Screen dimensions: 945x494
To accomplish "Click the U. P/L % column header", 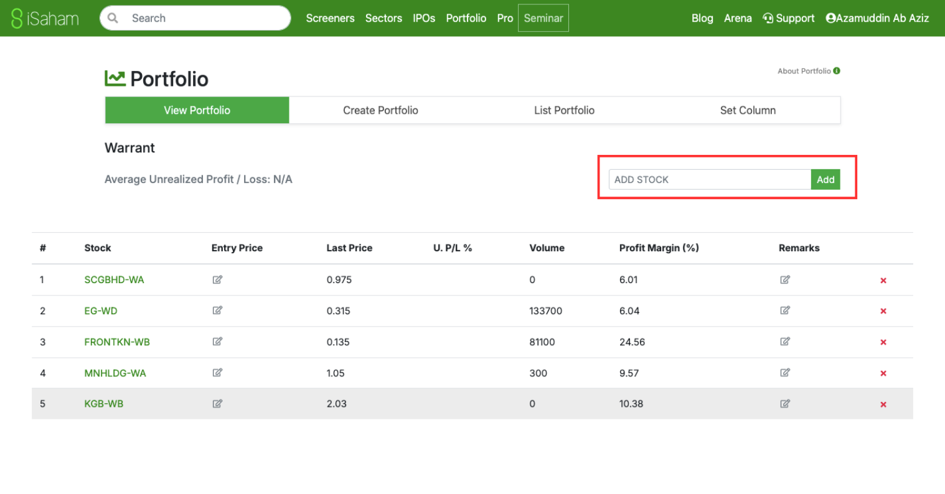I will (453, 248).
